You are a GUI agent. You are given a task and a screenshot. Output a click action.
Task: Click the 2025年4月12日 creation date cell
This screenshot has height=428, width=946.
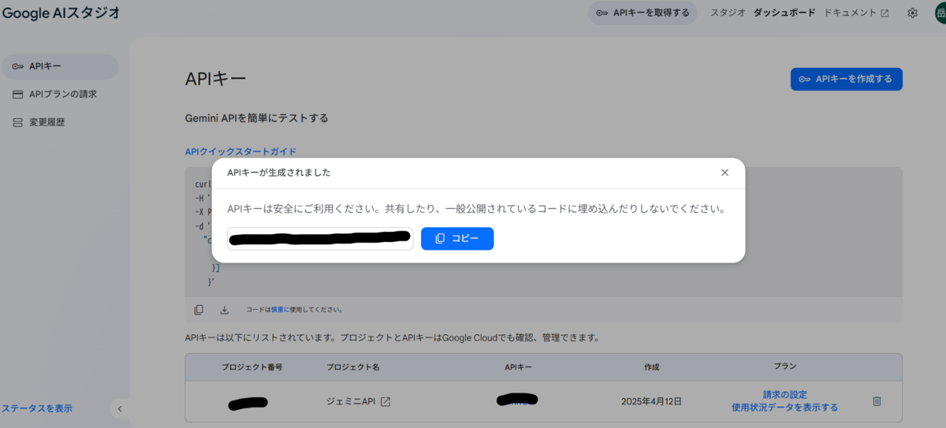click(651, 401)
